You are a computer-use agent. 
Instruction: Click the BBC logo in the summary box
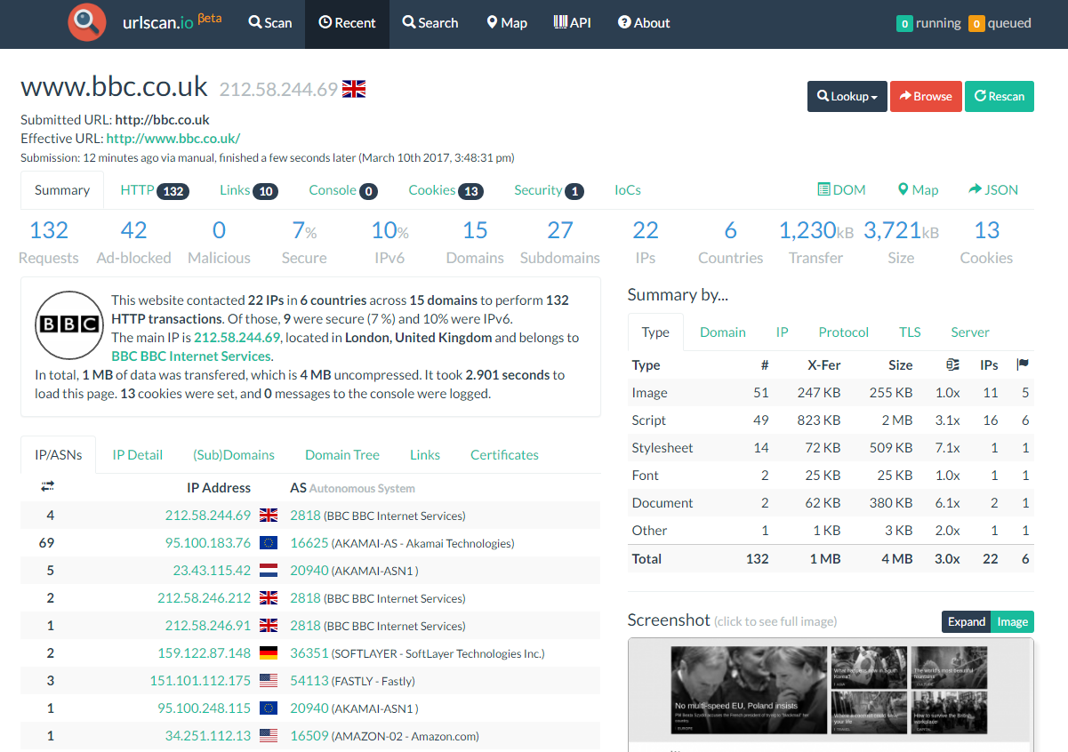click(71, 324)
